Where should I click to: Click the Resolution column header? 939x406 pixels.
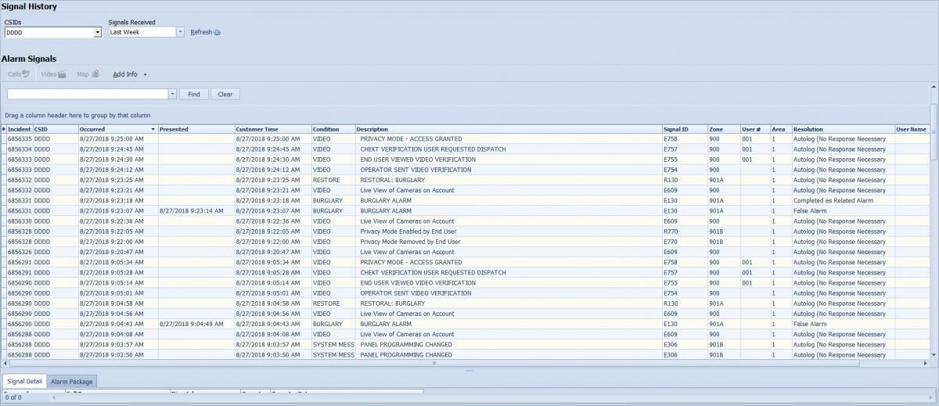pyautogui.click(x=841, y=129)
